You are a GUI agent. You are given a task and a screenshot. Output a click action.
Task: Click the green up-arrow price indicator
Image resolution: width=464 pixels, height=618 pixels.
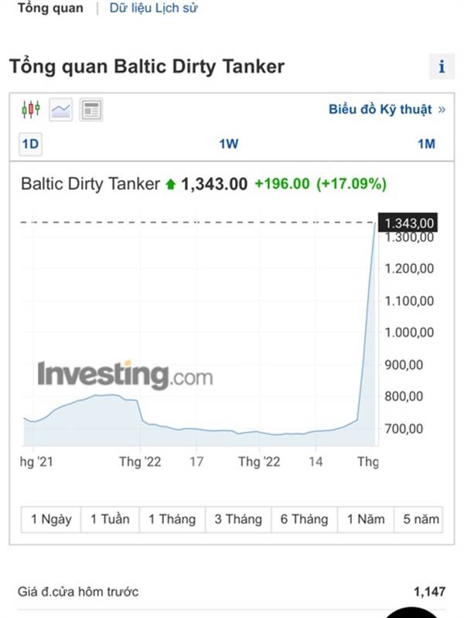click(170, 185)
